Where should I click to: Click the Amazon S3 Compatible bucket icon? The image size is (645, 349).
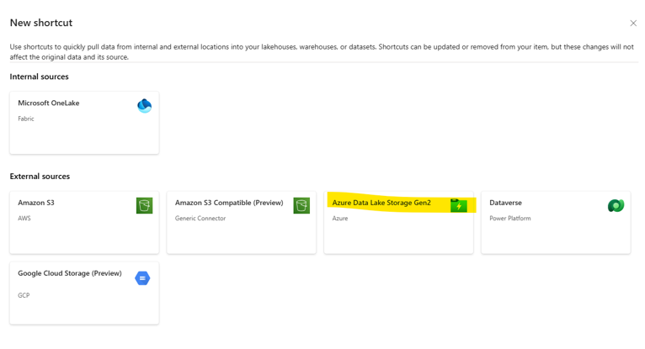click(x=301, y=205)
